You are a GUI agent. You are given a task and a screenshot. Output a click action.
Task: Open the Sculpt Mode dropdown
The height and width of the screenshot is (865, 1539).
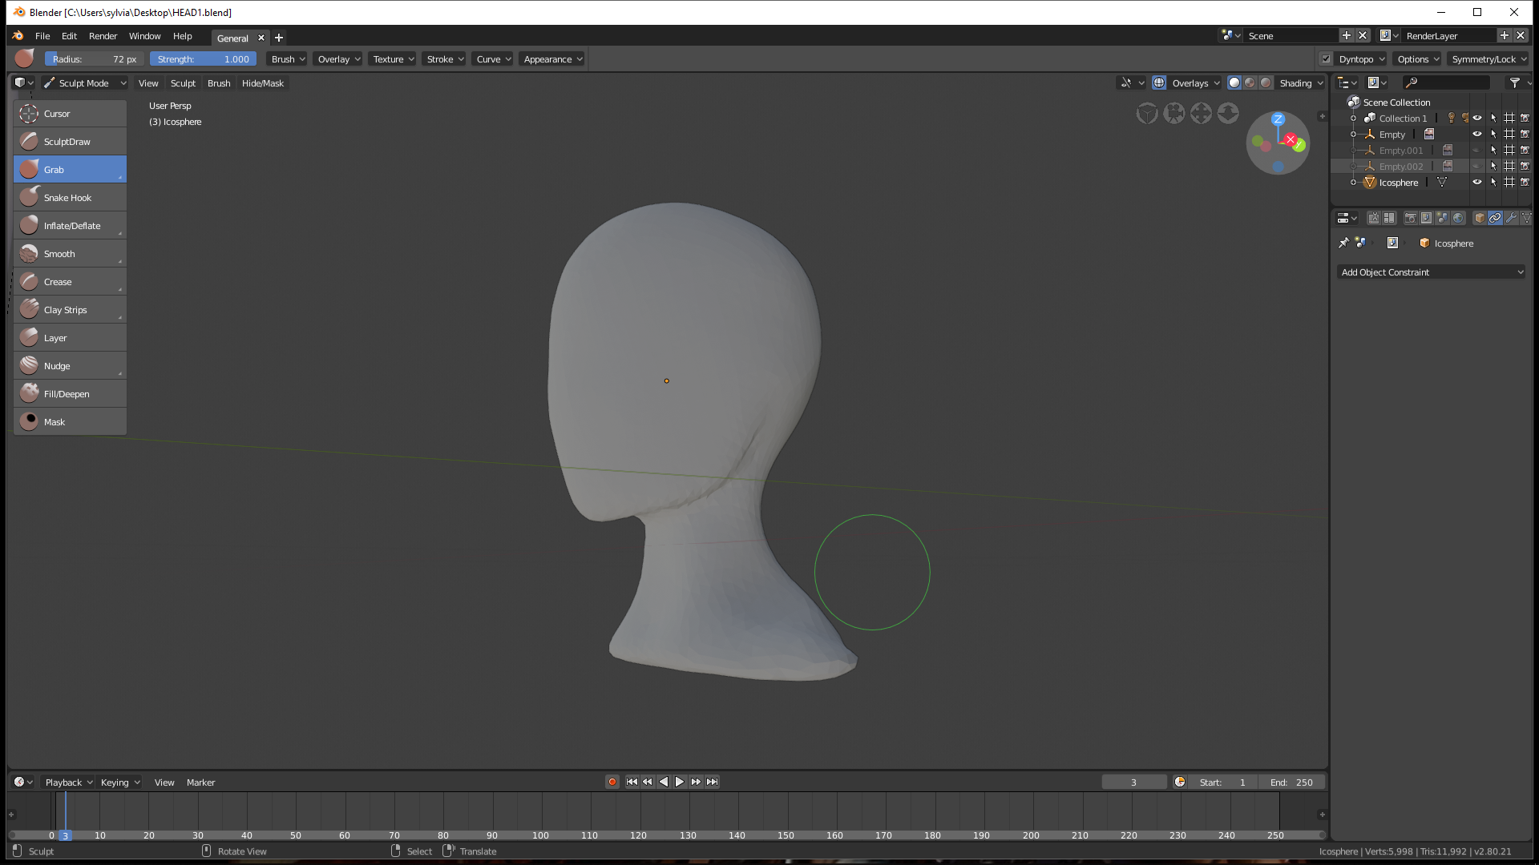pyautogui.click(x=84, y=83)
